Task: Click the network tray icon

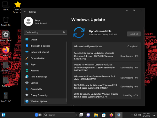Action: (136, 115)
